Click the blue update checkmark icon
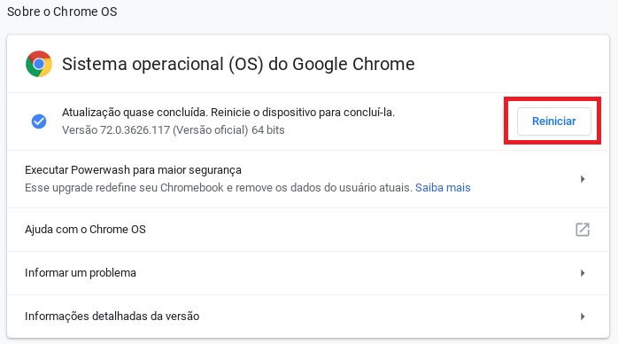This screenshot has width=618, height=344. [39, 121]
